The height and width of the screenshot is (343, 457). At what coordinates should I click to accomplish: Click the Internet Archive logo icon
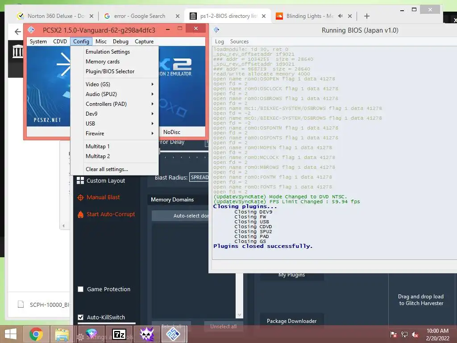click(x=17, y=51)
